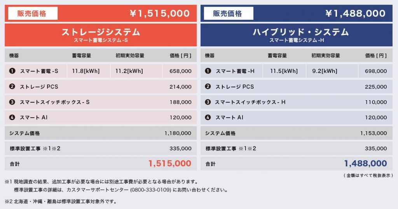This screenshot has height=209, width=398.
Task: Click the number 1 icon beside スマート蓄電-H
Action: [x=208, y=71]
